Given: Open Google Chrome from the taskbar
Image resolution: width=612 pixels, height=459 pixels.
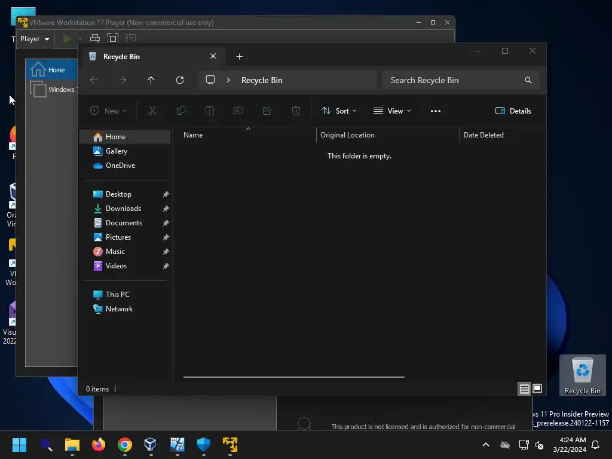Looking at the screenshot, I should 125,445.
